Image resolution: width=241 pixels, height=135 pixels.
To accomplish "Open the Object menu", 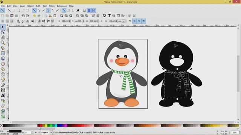I will click(x=30, y=6).
